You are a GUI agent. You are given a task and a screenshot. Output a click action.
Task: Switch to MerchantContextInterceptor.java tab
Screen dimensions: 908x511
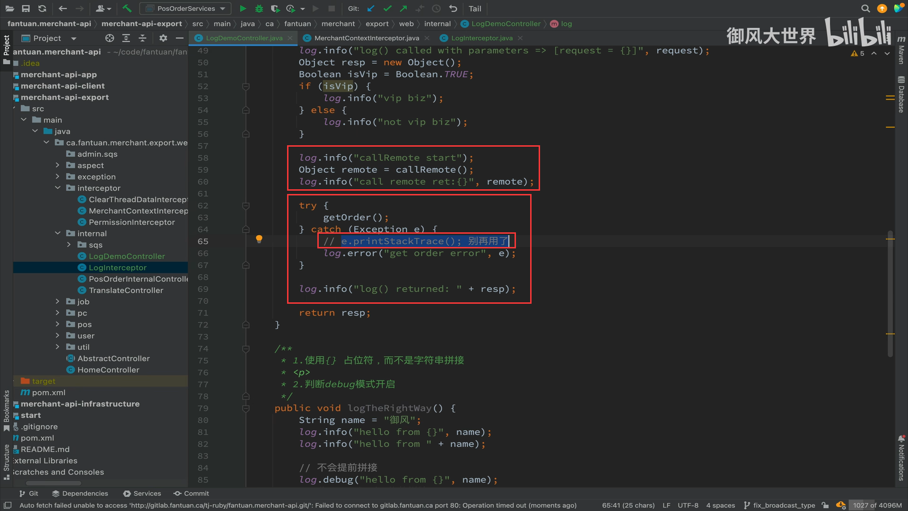coord(366,38)
